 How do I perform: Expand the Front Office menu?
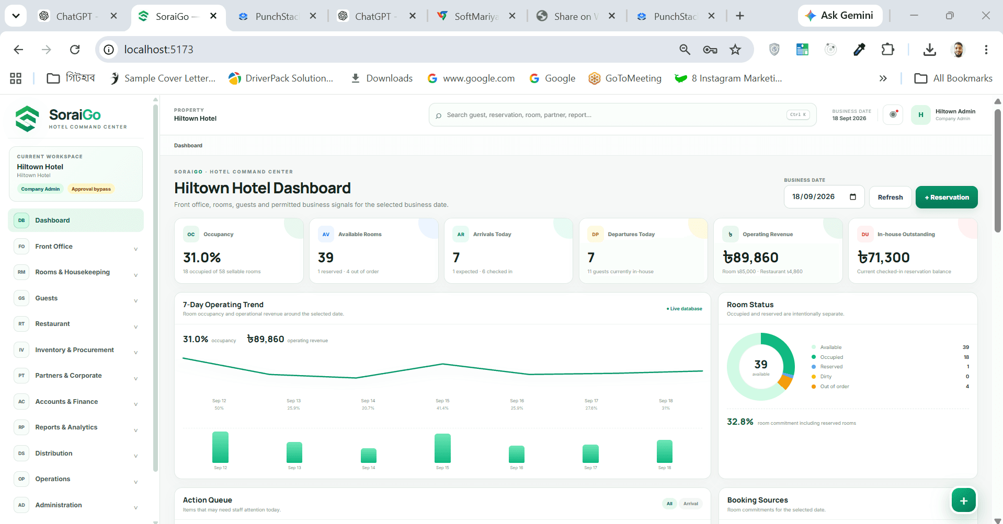[x=76, y=247]
